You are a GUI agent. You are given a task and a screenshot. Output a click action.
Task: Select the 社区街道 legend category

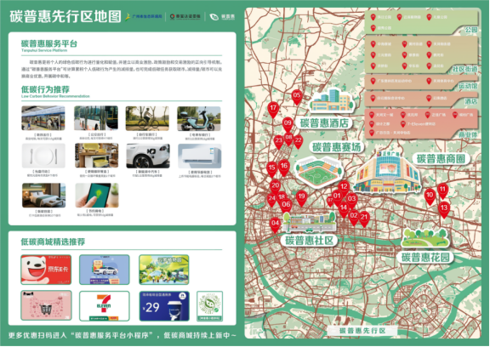pyautogui.click(x=464, y=69)
